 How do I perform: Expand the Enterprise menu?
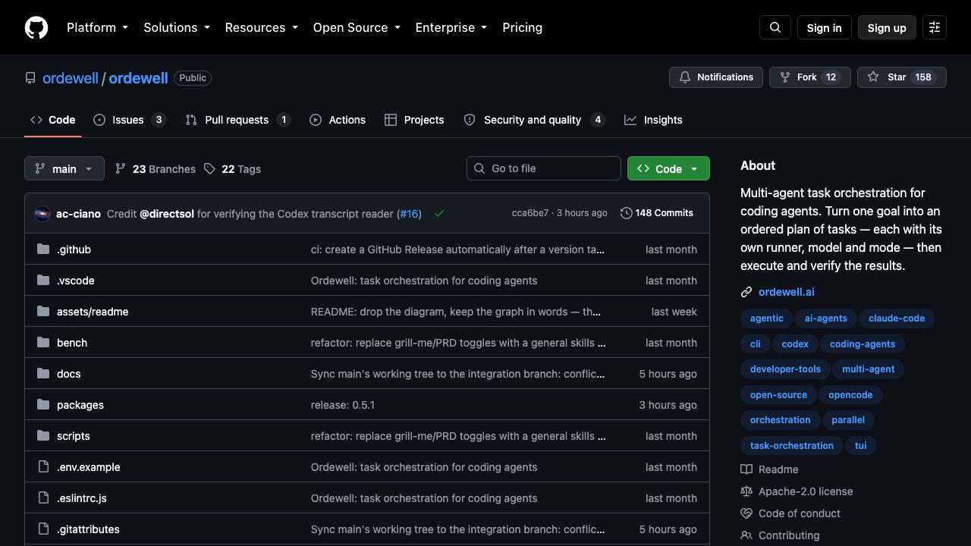pyautogui.click(x=451, y=27)
